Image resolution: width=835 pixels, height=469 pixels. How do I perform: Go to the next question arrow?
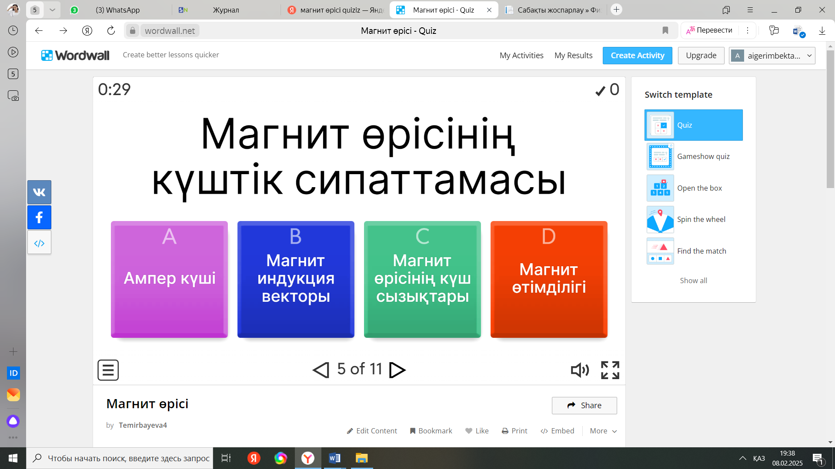(x=397, y=370)
